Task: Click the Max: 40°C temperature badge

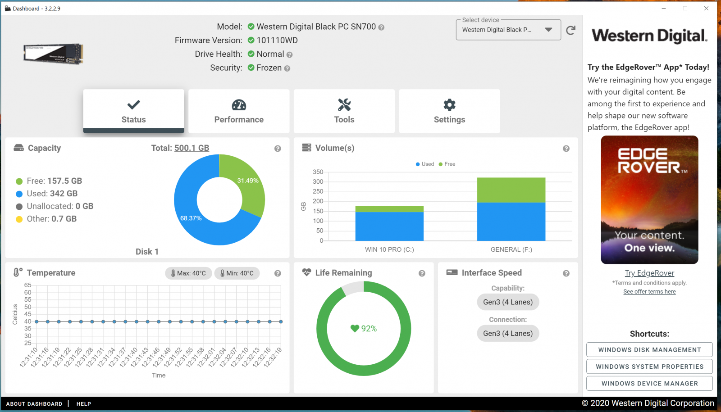Action: [x=188, y=273]
